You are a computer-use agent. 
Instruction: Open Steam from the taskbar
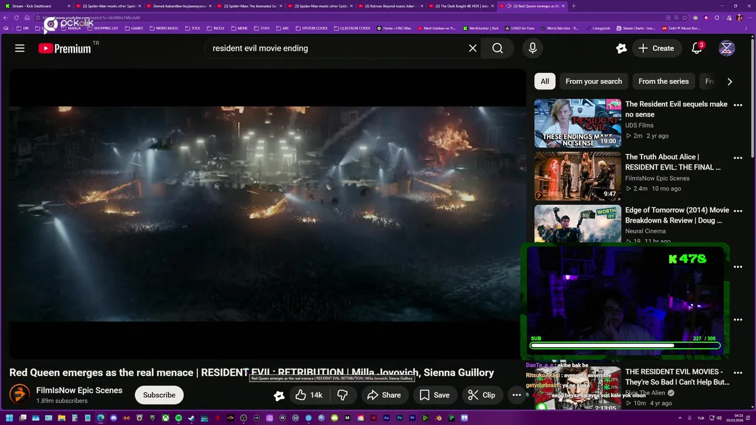[x=191, y=418]
